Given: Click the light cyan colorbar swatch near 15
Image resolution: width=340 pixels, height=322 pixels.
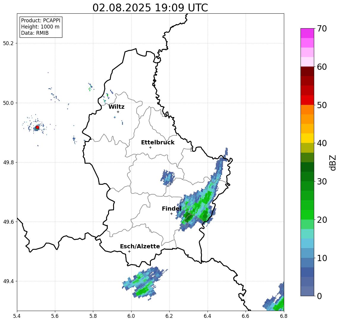Looking at the screenshot, I should [x=307, y=234].
